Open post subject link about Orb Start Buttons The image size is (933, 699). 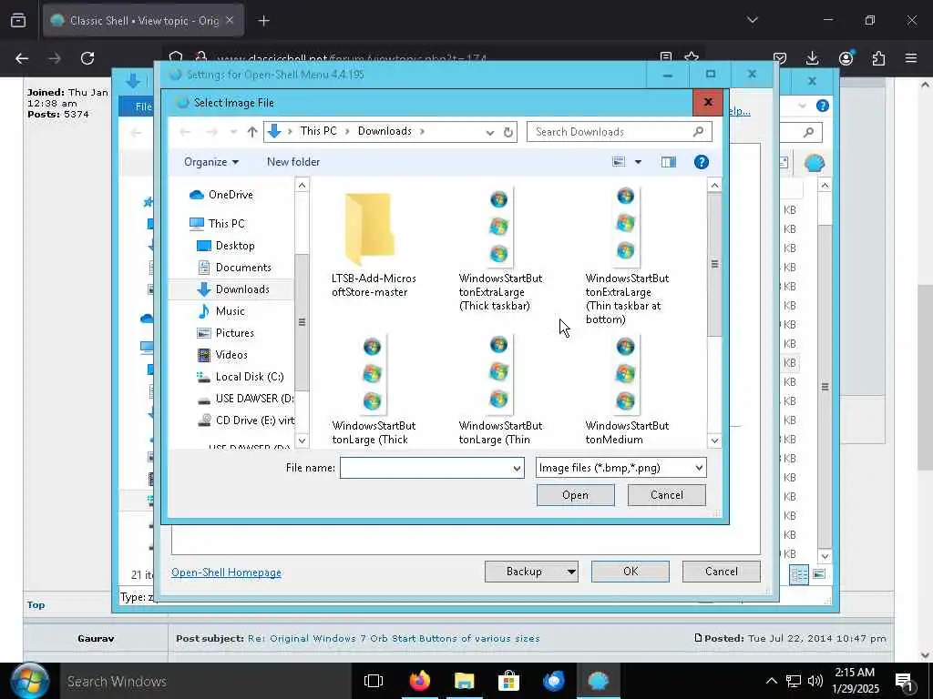tap(394, 638)
